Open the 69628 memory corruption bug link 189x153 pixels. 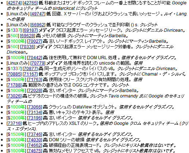click(27, 36)
